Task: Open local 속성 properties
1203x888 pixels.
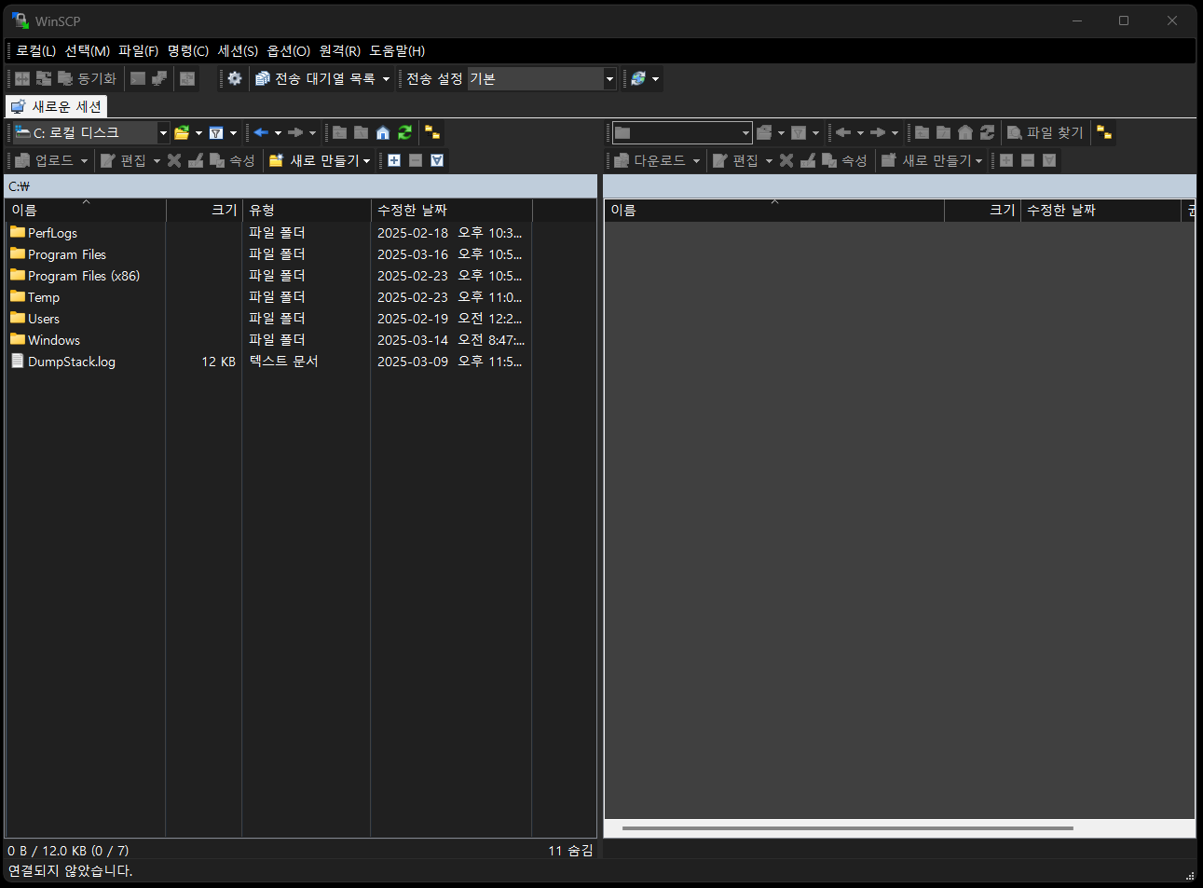Action: pyautogui.click(x=232, y=161)
